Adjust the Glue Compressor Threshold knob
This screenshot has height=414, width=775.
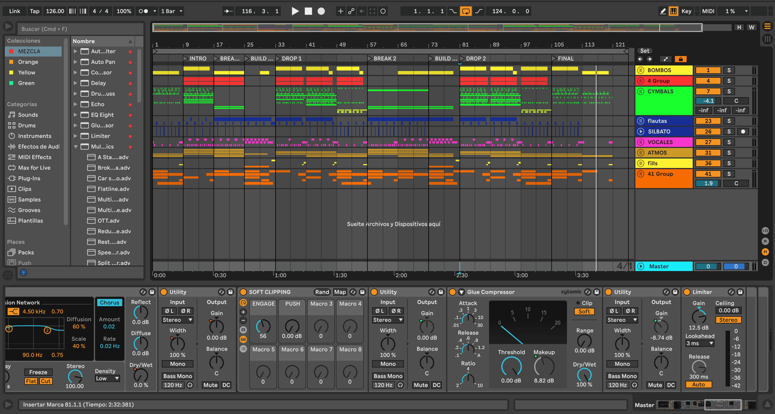coord(511,366)
